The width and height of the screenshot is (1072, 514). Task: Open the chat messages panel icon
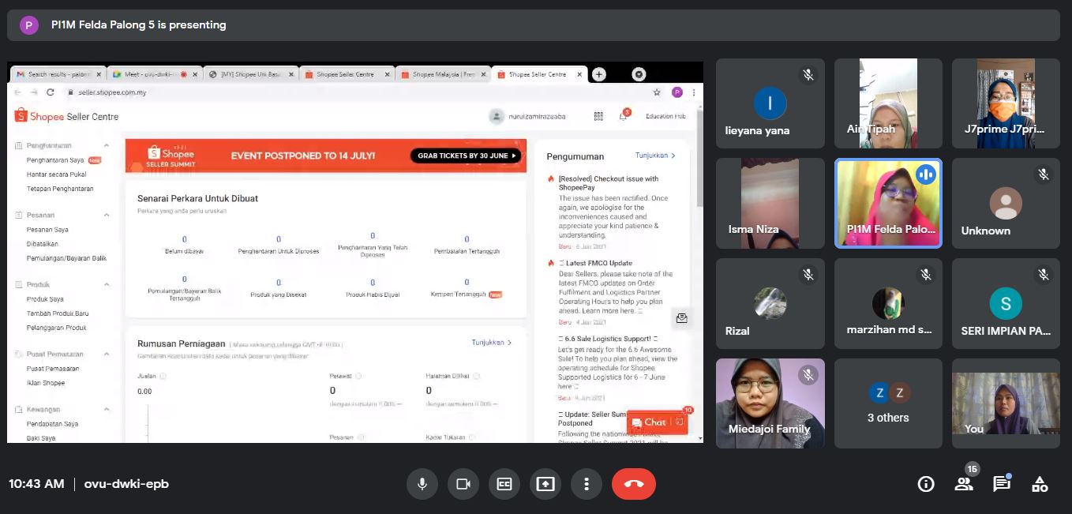tap(1002, 484)
